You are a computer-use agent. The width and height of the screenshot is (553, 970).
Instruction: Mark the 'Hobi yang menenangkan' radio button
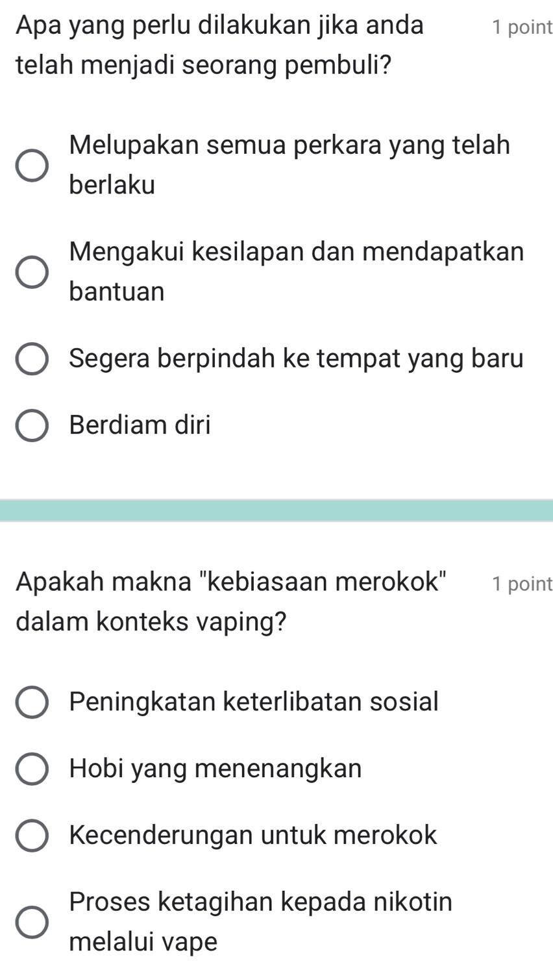coord(32,769)
